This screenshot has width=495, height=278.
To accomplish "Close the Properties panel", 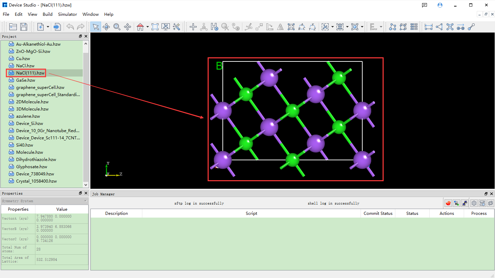I will pyautogui.click(x=86, y=193).
